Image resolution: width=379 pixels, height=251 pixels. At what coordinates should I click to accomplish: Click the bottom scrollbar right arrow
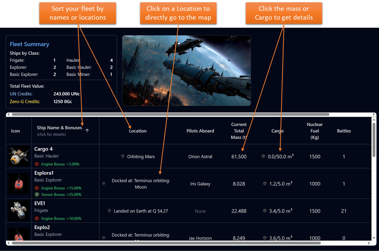(369, 243)
